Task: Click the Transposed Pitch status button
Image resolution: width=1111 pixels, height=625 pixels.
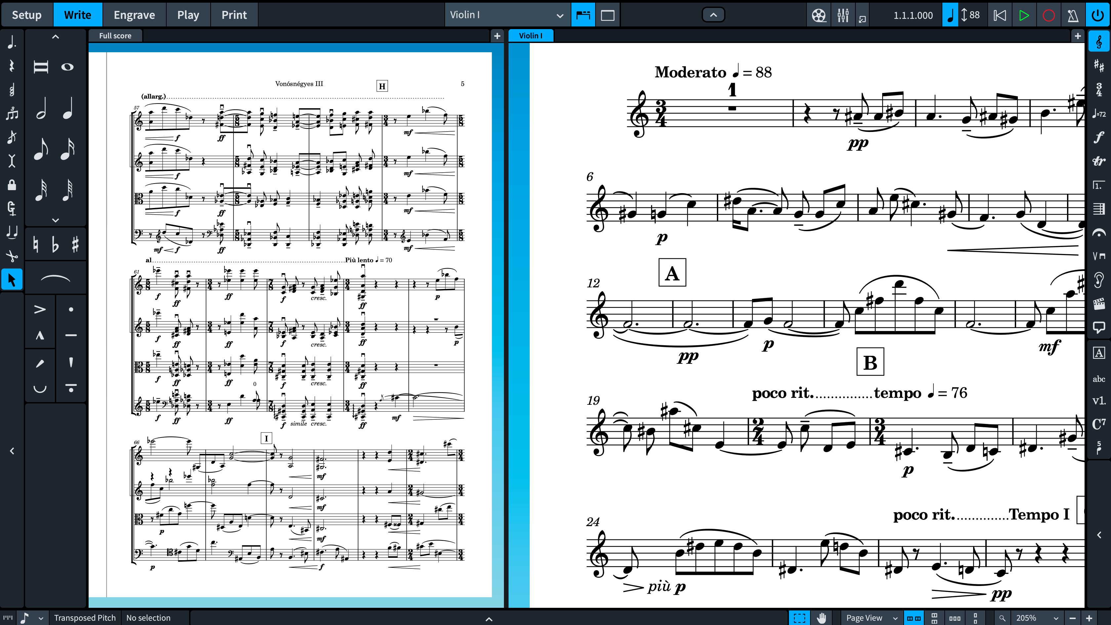Action: tap(85, 618)
